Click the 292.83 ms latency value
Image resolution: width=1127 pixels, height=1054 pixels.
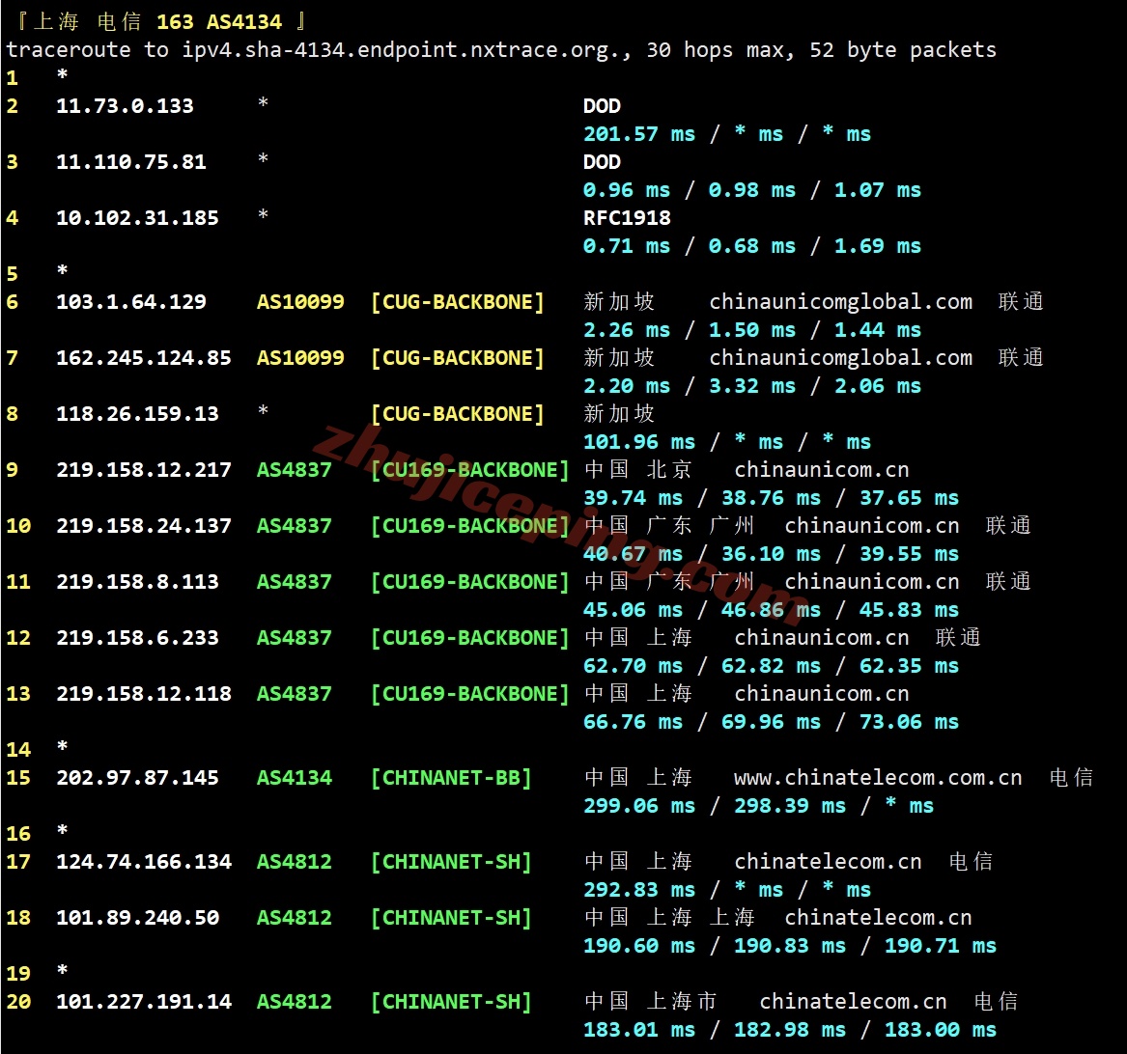(x=639, y=890)
